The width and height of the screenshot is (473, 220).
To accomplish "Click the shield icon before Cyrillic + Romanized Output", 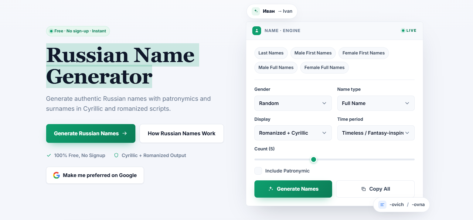I will (x=116, y=155).
